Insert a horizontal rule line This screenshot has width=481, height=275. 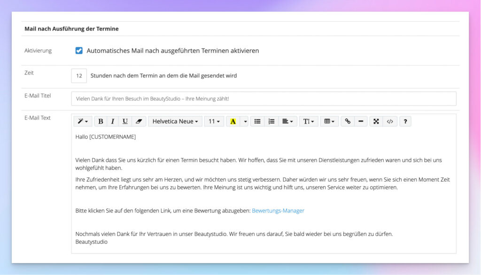[360, 121]
